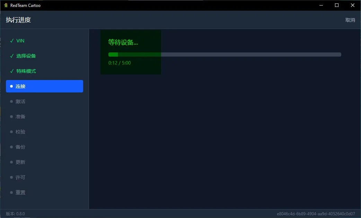Select the 更新 step
The image size is (361, 218).
point(44,162)
